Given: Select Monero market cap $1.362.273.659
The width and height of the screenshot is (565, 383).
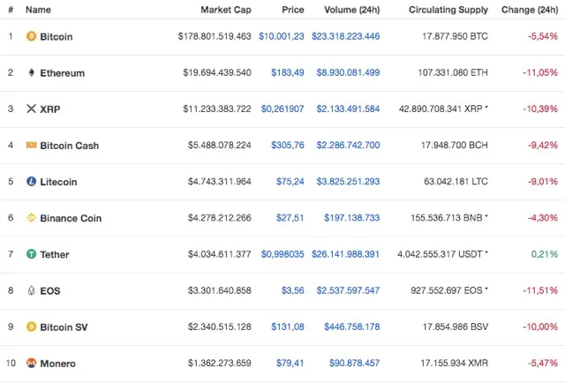Looking at the screenshot, I should (x=220, y=364).
